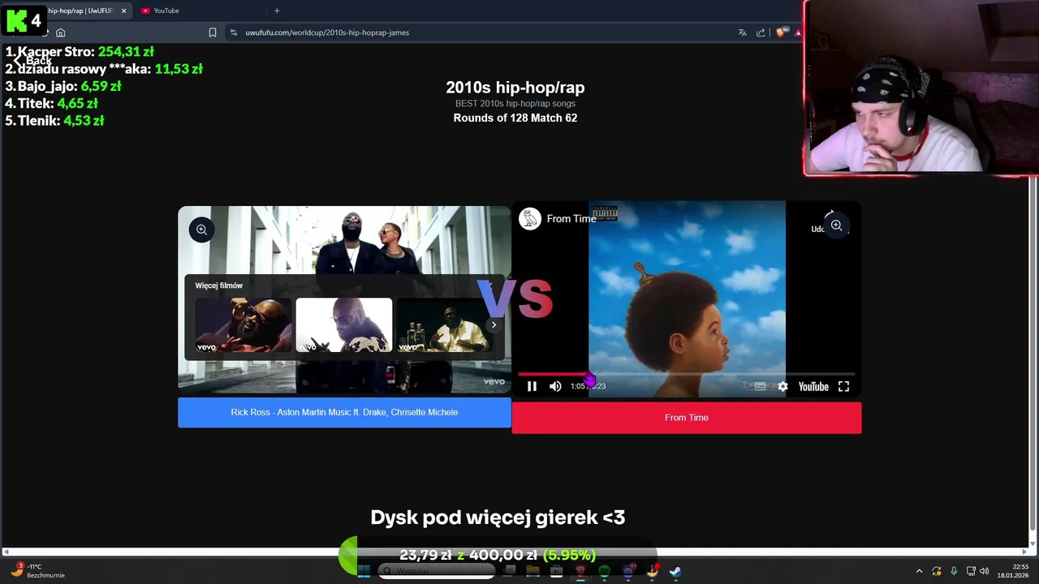This screenshot has height=584, width=1039.
Task: Click the OVO owl channel avatar
Action: [x=530, y=219]
